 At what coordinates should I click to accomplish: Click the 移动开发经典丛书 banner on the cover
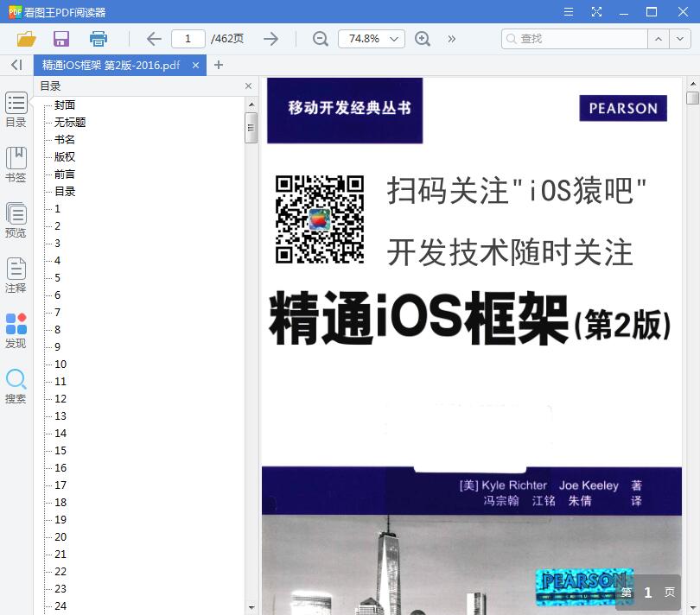coord(345,111)
